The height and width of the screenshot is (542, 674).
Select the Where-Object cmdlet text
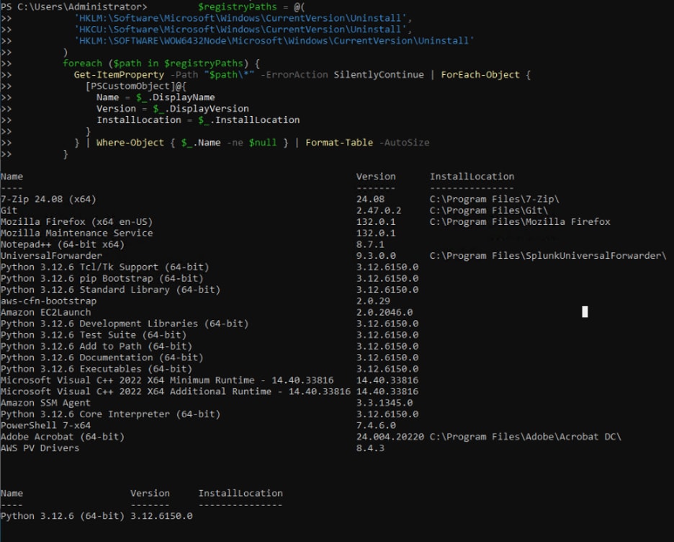click(x=130, y=143)
